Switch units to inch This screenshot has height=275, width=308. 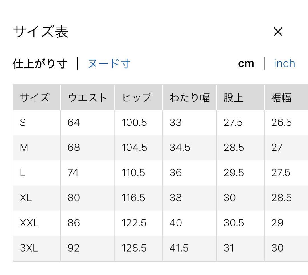[x=284, y=63]
